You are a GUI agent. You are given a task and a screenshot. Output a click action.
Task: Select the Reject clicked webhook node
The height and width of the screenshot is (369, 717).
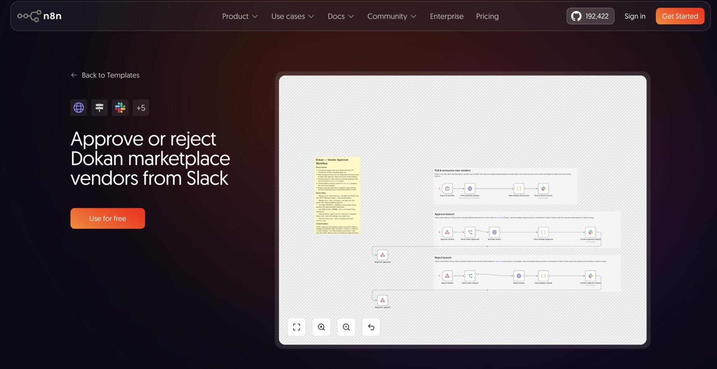pos(447,276)
